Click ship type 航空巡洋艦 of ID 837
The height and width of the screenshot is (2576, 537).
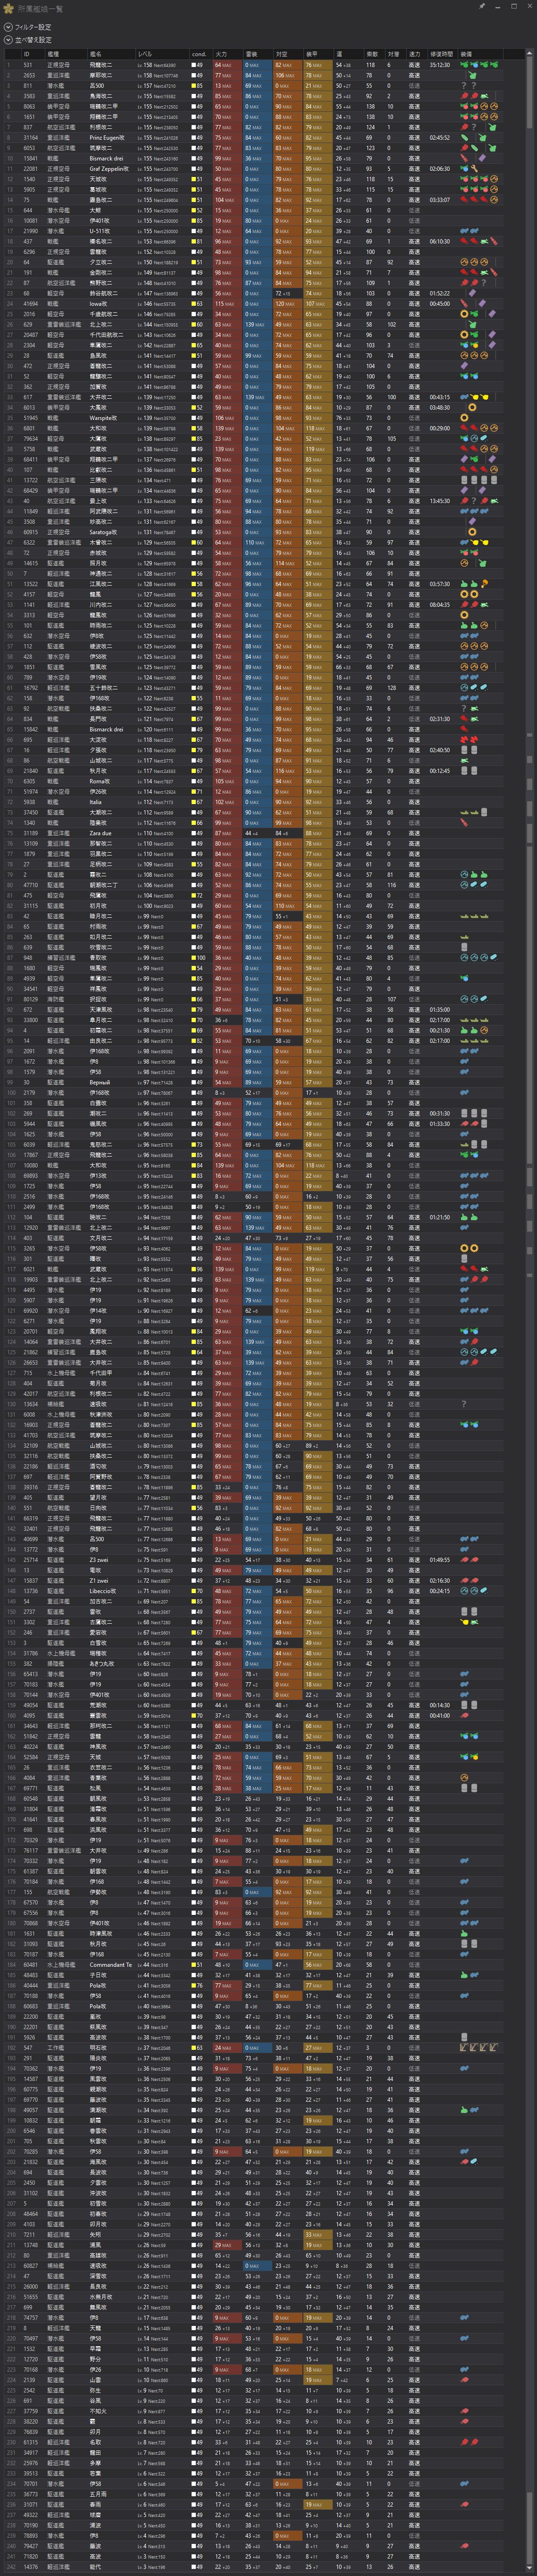pyautogui.click(x=60, y=127)
